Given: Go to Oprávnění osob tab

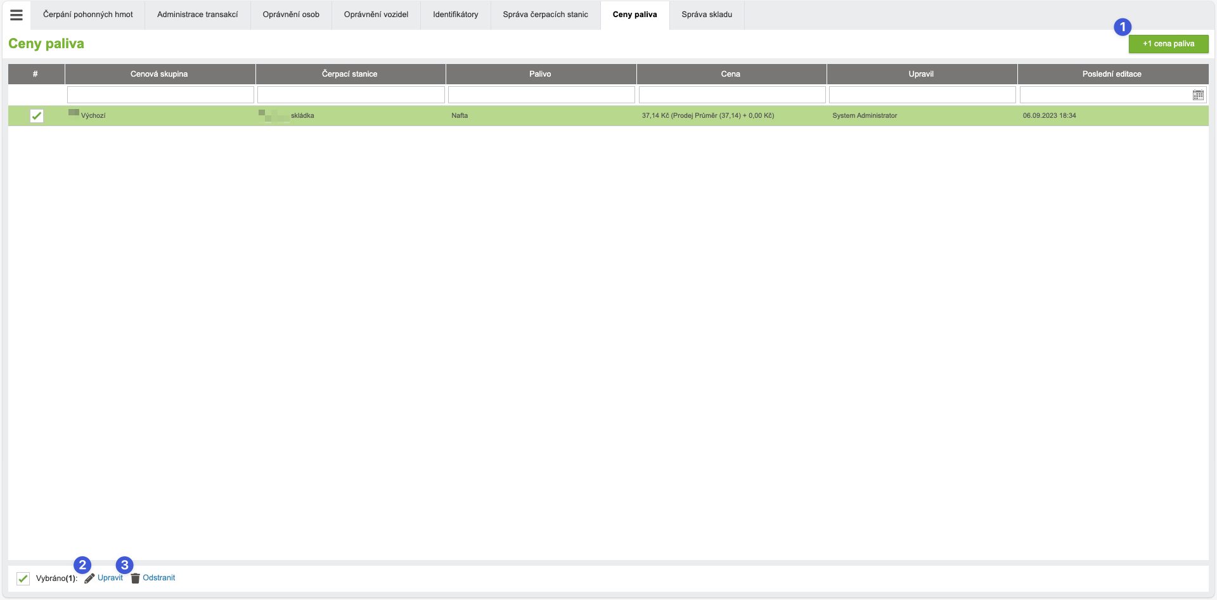Looking at the screenshot, I should click(291, 15).
